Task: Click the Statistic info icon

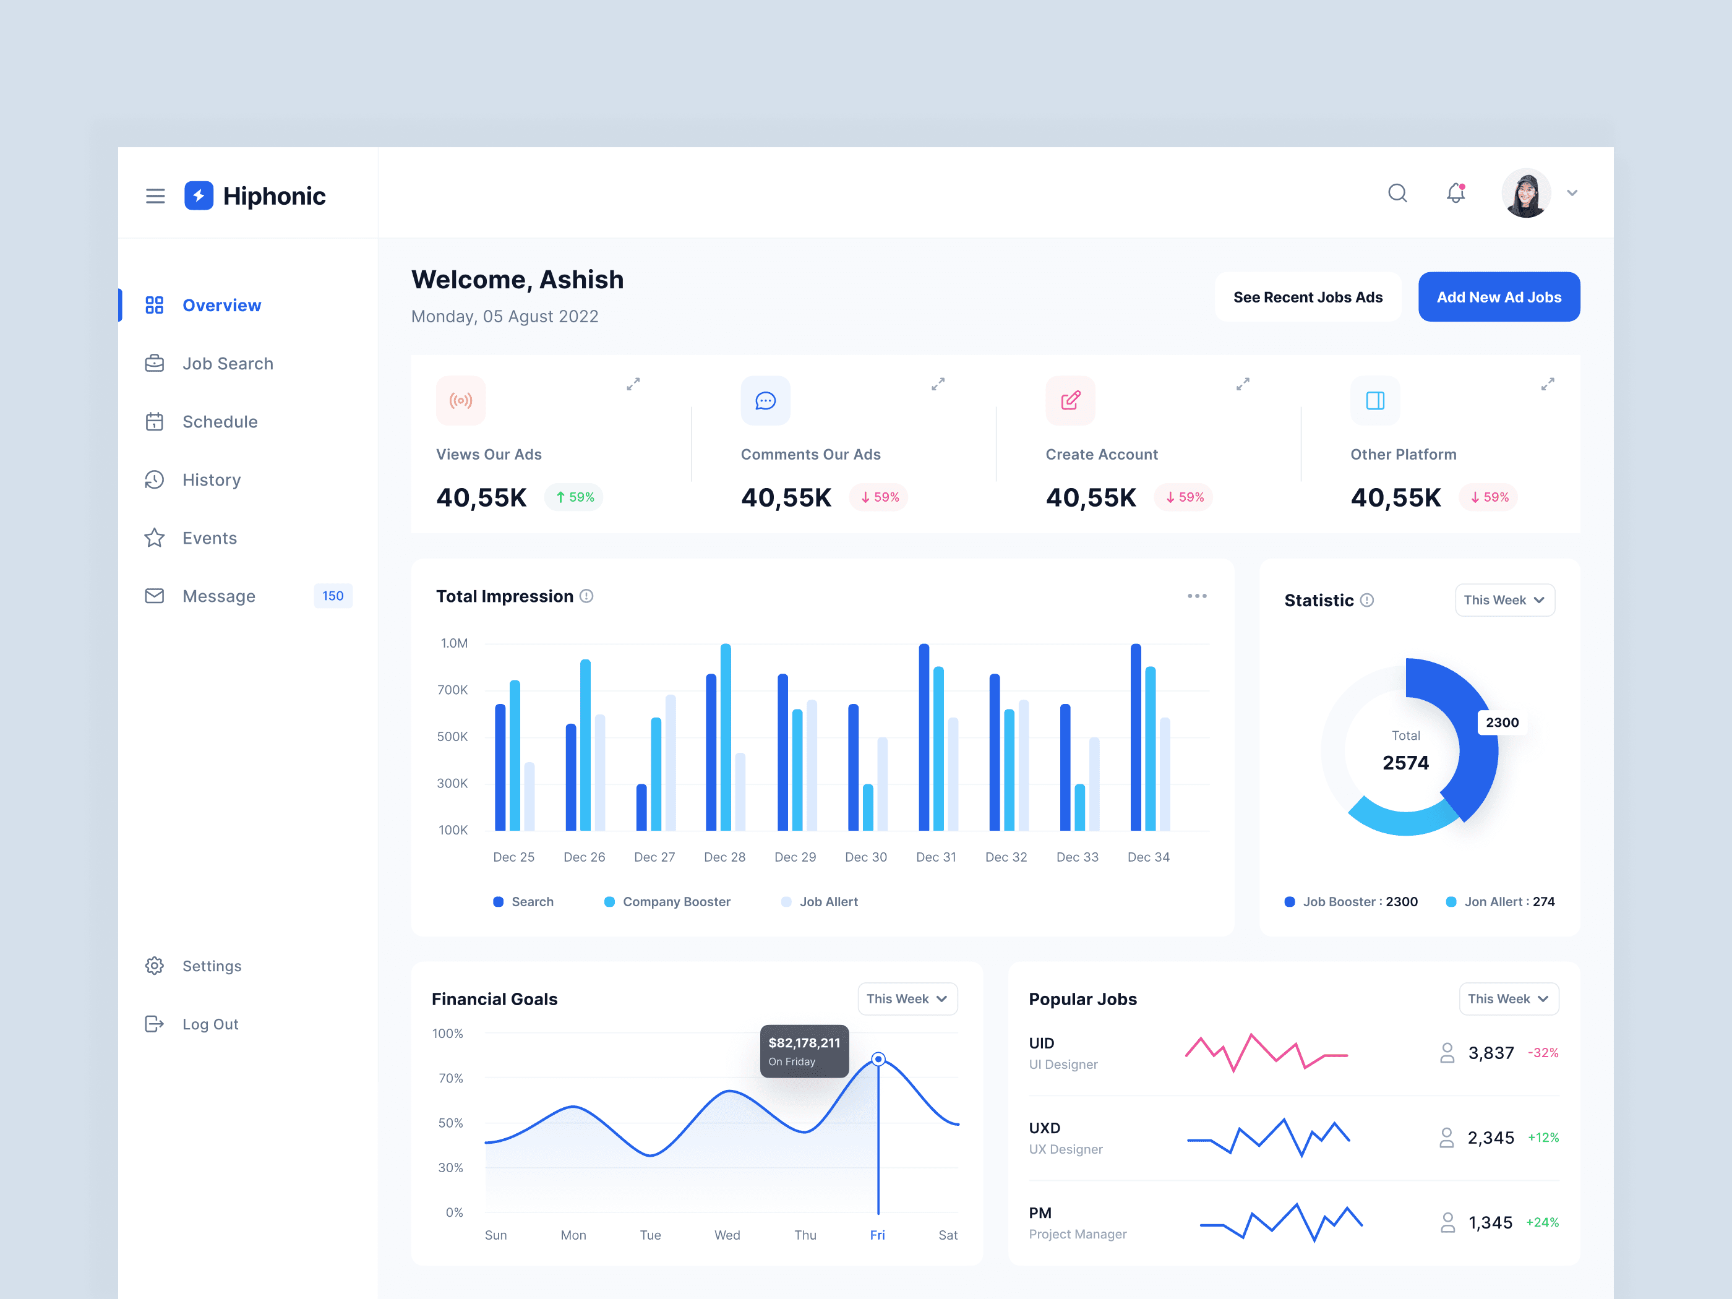Action: 1367,600
